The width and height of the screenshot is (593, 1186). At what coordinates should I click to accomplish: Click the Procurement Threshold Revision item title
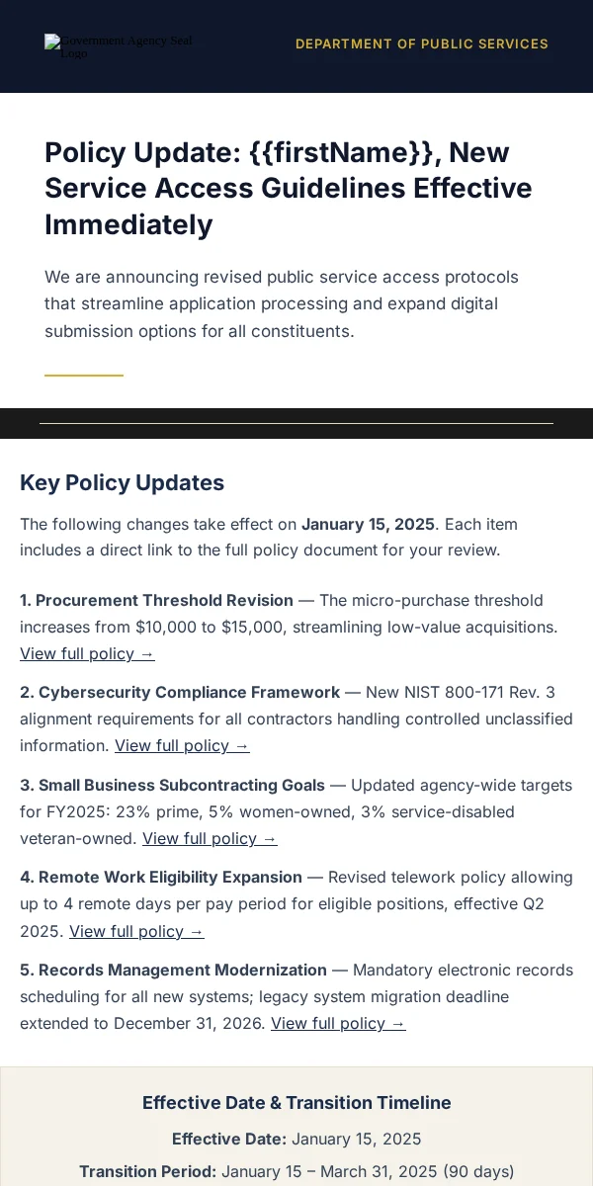pyautogui.click(x=156, y=601)
